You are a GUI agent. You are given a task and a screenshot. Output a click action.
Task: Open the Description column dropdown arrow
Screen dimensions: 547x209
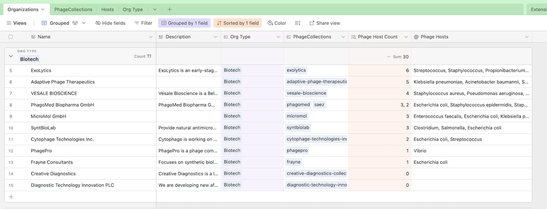pyautogui.click(x=216, y=37)
